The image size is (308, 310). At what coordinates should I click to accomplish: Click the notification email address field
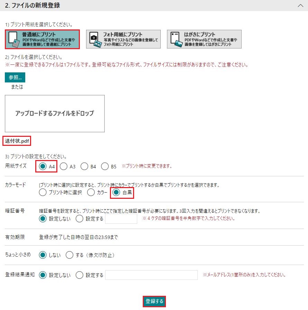[151, 275]
